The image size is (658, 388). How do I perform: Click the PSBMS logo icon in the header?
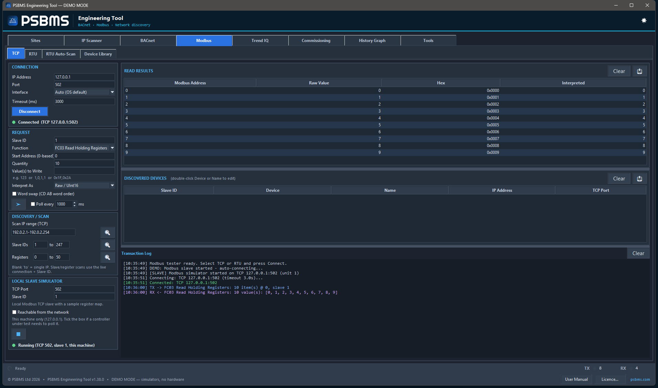[x=13, y=21]
